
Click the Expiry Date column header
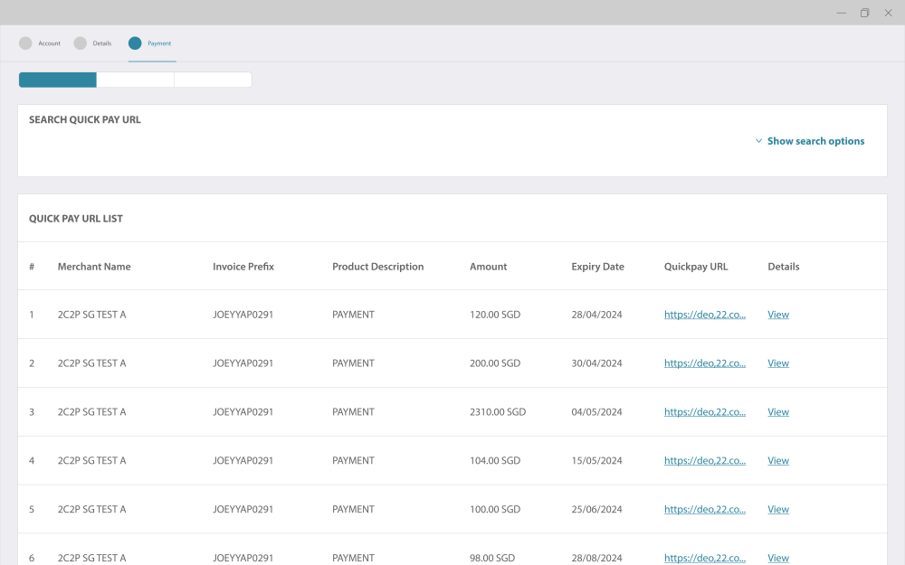point(598,267)
